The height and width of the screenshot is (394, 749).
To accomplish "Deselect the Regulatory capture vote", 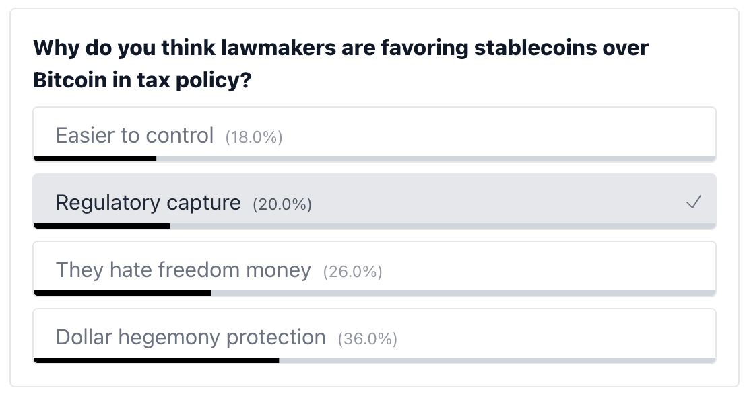I will pos(374,200).
